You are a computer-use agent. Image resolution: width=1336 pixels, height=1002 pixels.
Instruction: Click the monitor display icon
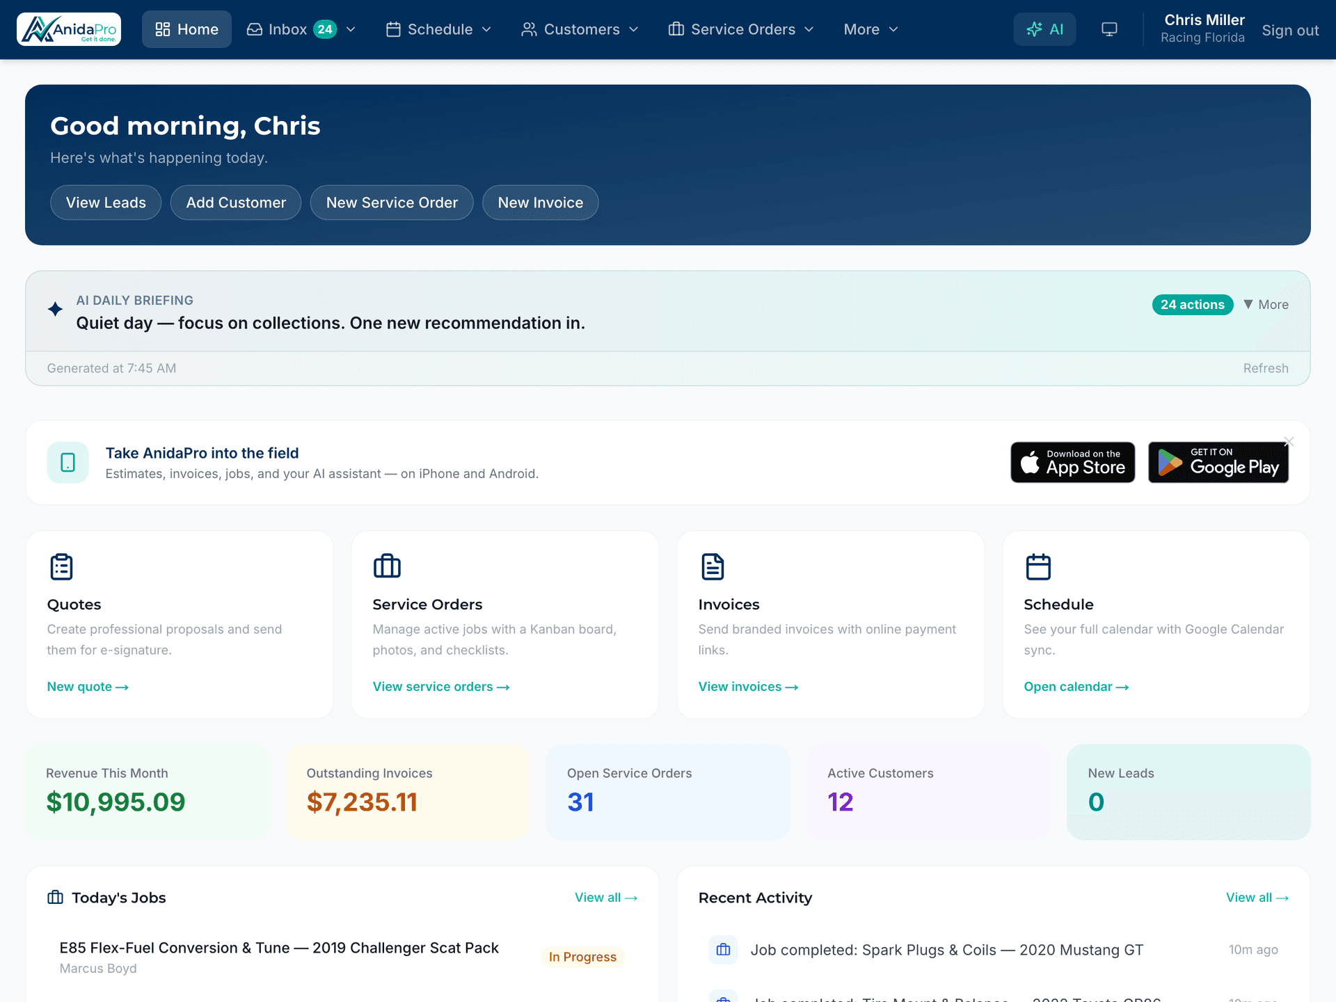click(x=1109, y=29)
